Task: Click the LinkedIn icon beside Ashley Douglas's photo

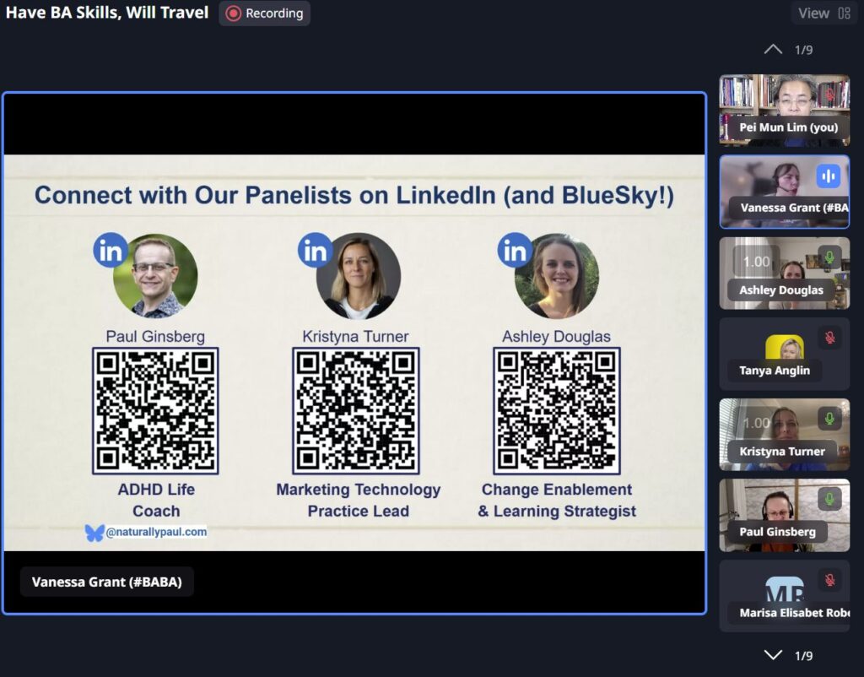Action: pos(515,251)
